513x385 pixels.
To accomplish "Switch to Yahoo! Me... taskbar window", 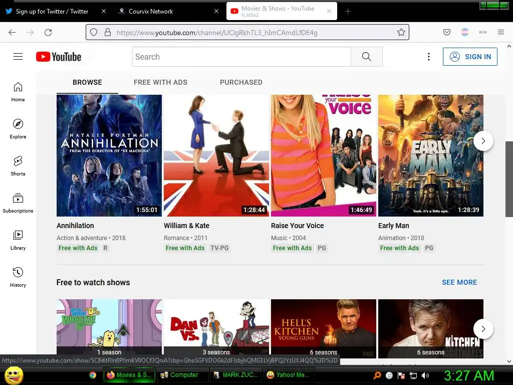I will 289,375.
